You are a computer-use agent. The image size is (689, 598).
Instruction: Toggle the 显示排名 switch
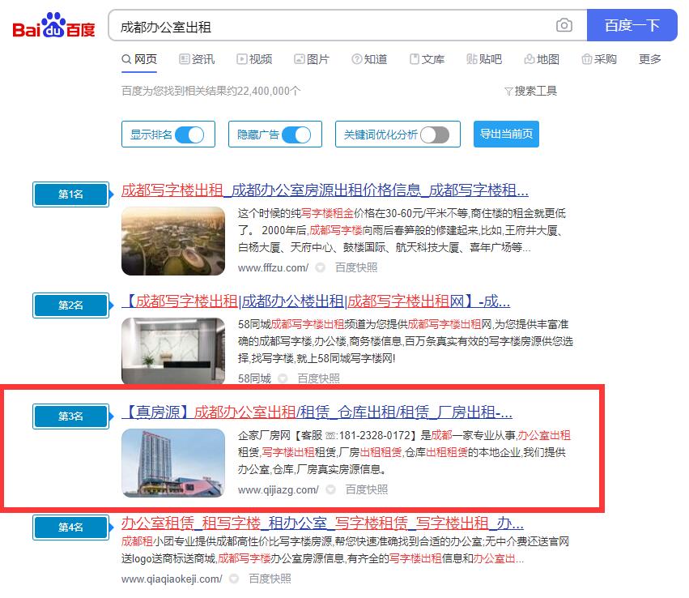[x=189, y=135]
